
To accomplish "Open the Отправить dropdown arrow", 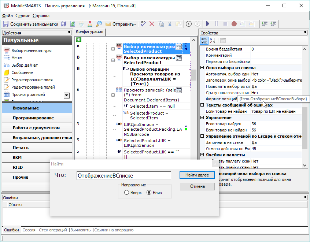I will click(135, 24).
